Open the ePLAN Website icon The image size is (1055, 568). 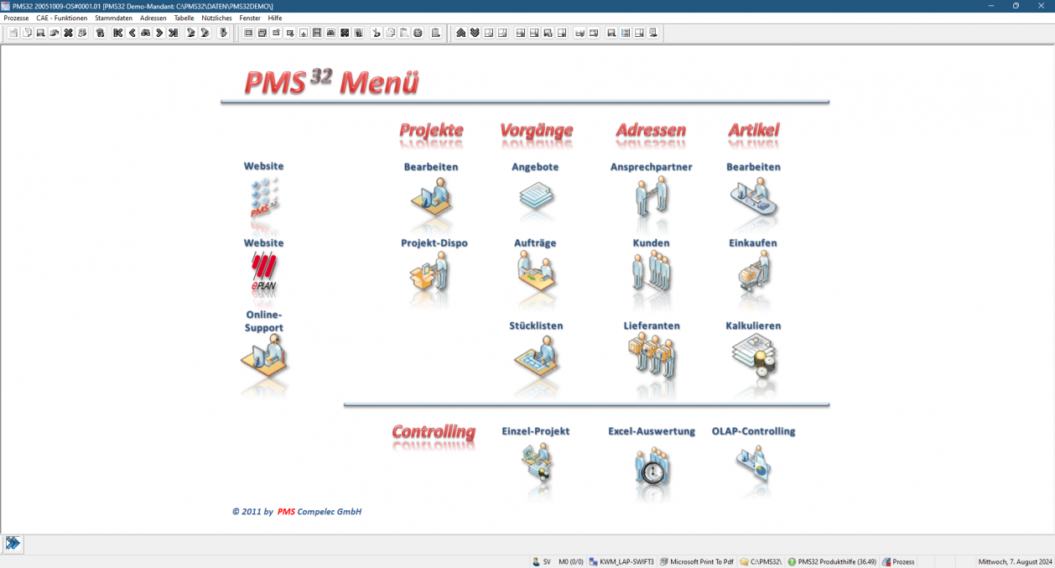(x=263, y=274)
